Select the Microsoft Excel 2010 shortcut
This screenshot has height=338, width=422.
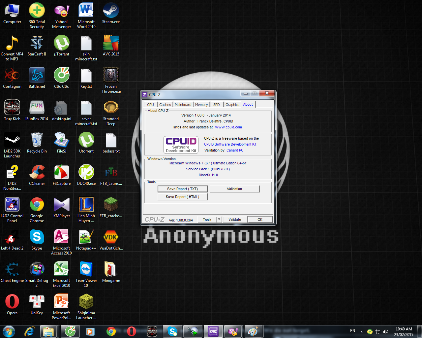click(62, 274)
